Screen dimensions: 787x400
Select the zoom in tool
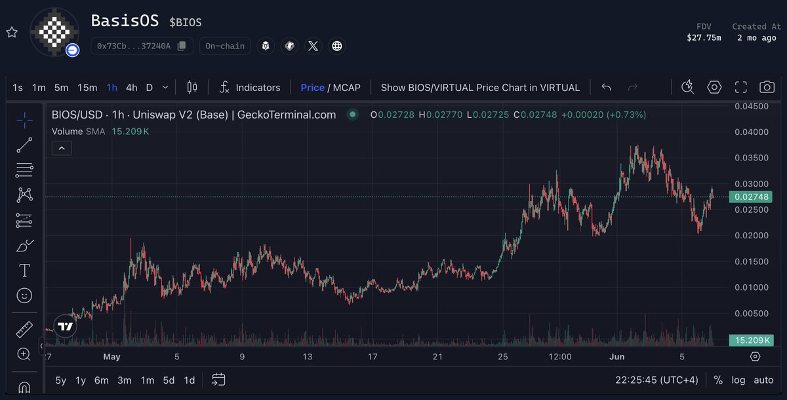24,355
